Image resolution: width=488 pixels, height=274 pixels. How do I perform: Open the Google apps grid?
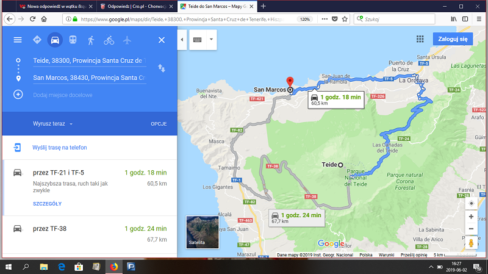tap(420, 38)
